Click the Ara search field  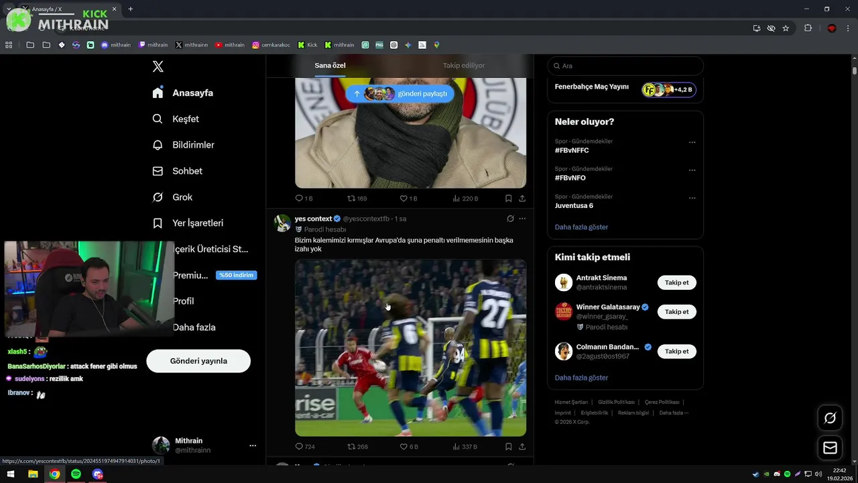coord(625,66)
